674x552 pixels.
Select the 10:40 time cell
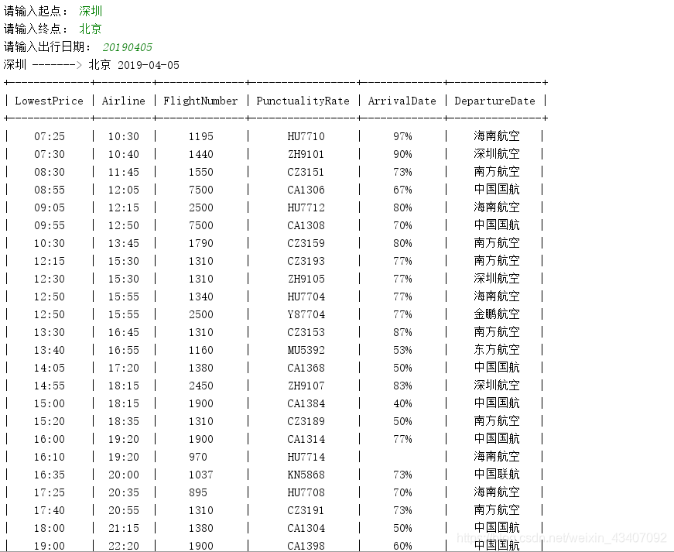tap(123, 154)
